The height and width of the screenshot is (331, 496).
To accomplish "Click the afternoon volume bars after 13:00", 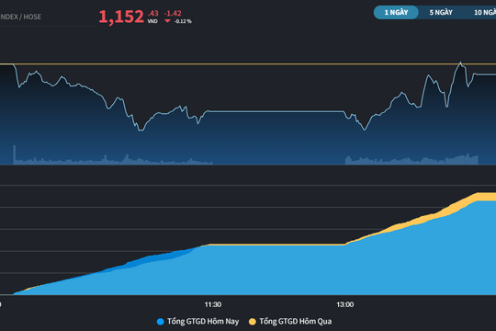I will coord(411,160).
